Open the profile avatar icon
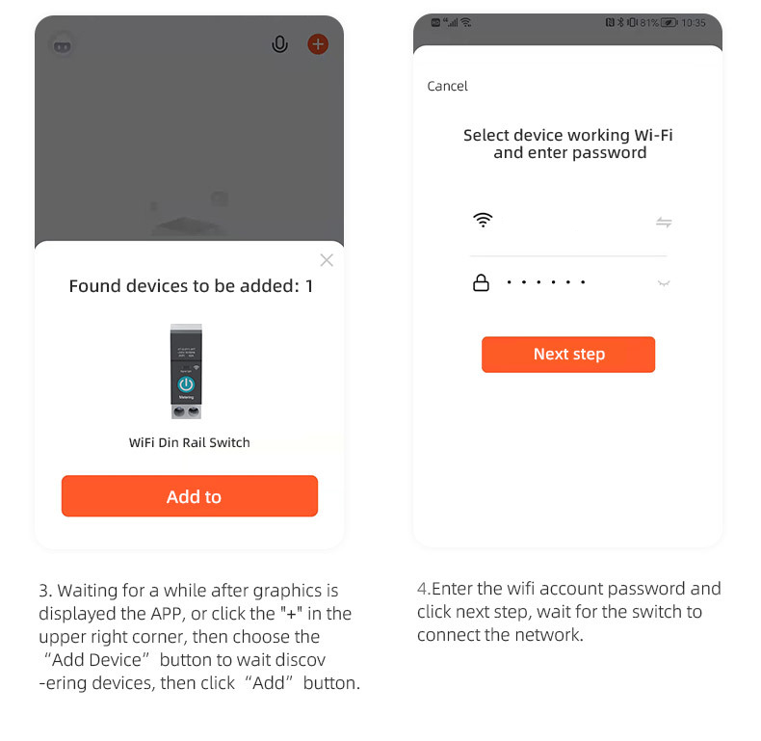 click(63, 45)
